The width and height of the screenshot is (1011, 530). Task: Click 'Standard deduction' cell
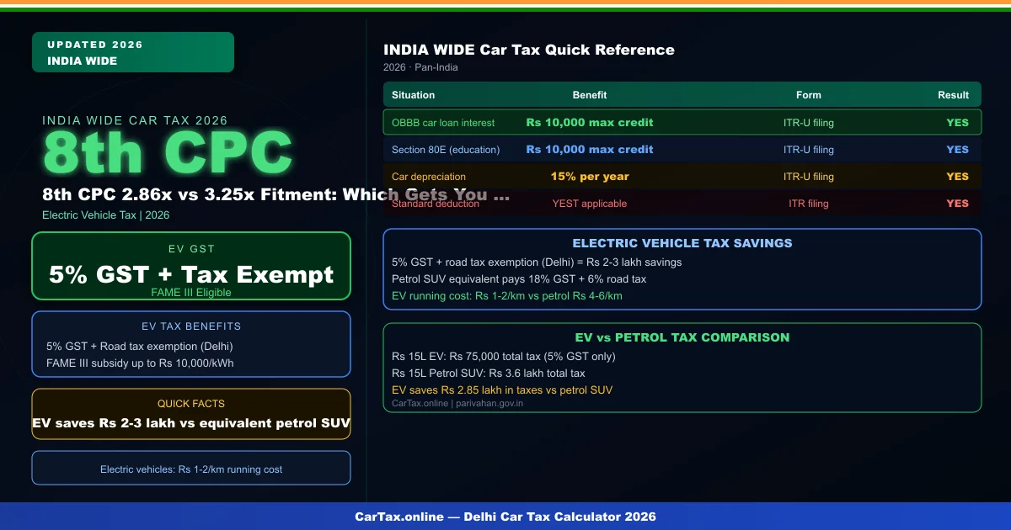click(435, 204)
